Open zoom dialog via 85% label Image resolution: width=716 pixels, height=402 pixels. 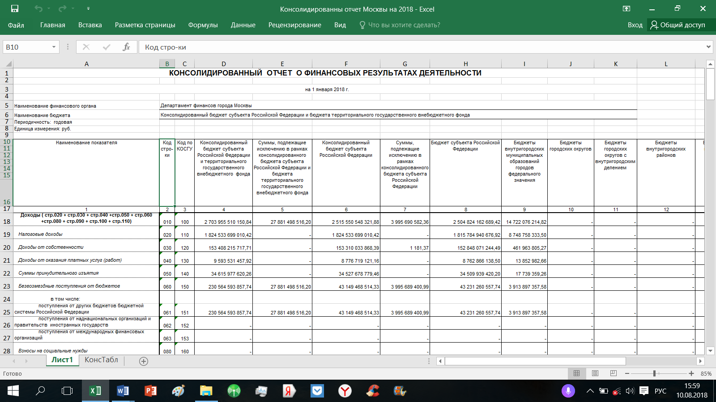[x=706, y=373]
